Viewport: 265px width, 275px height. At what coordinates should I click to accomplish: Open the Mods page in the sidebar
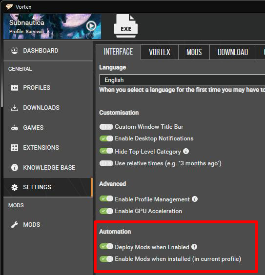coord(48,224)
